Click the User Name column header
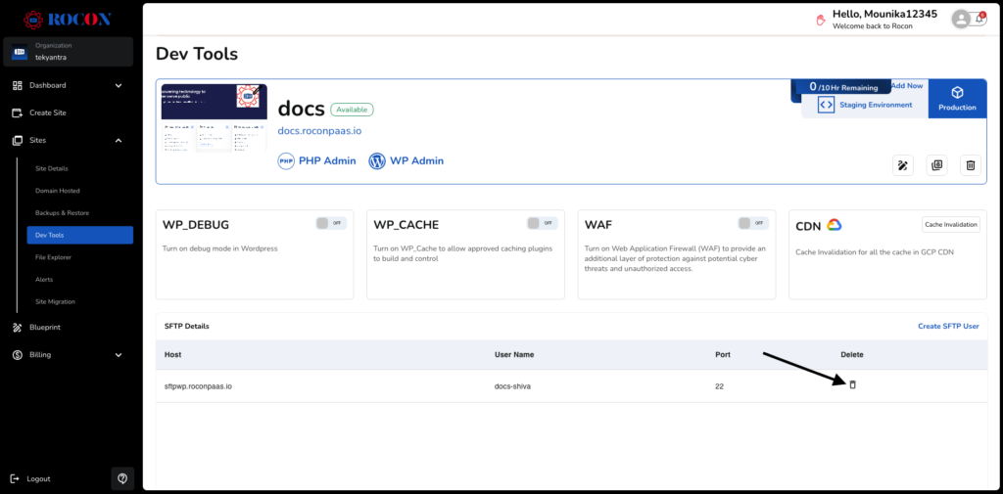 [514, 354]
